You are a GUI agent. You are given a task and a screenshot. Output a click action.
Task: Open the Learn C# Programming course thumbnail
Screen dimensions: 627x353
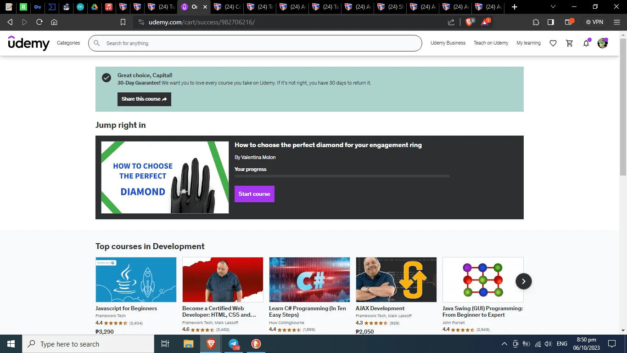coord(309,279)
